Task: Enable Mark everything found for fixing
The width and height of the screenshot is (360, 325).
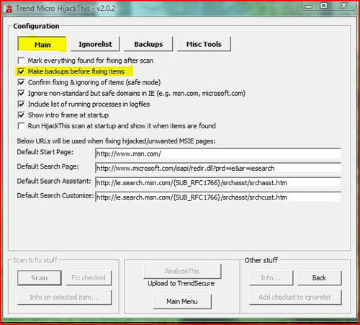Action: 21,61
